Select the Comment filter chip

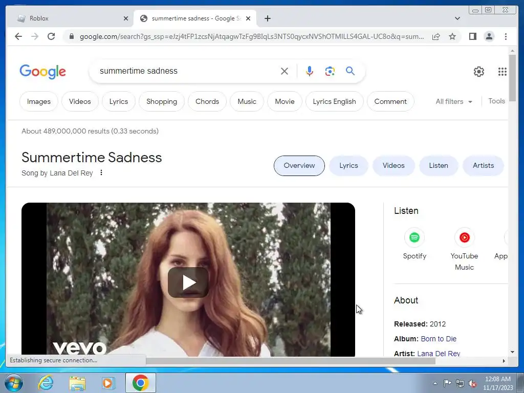(390, 102)
